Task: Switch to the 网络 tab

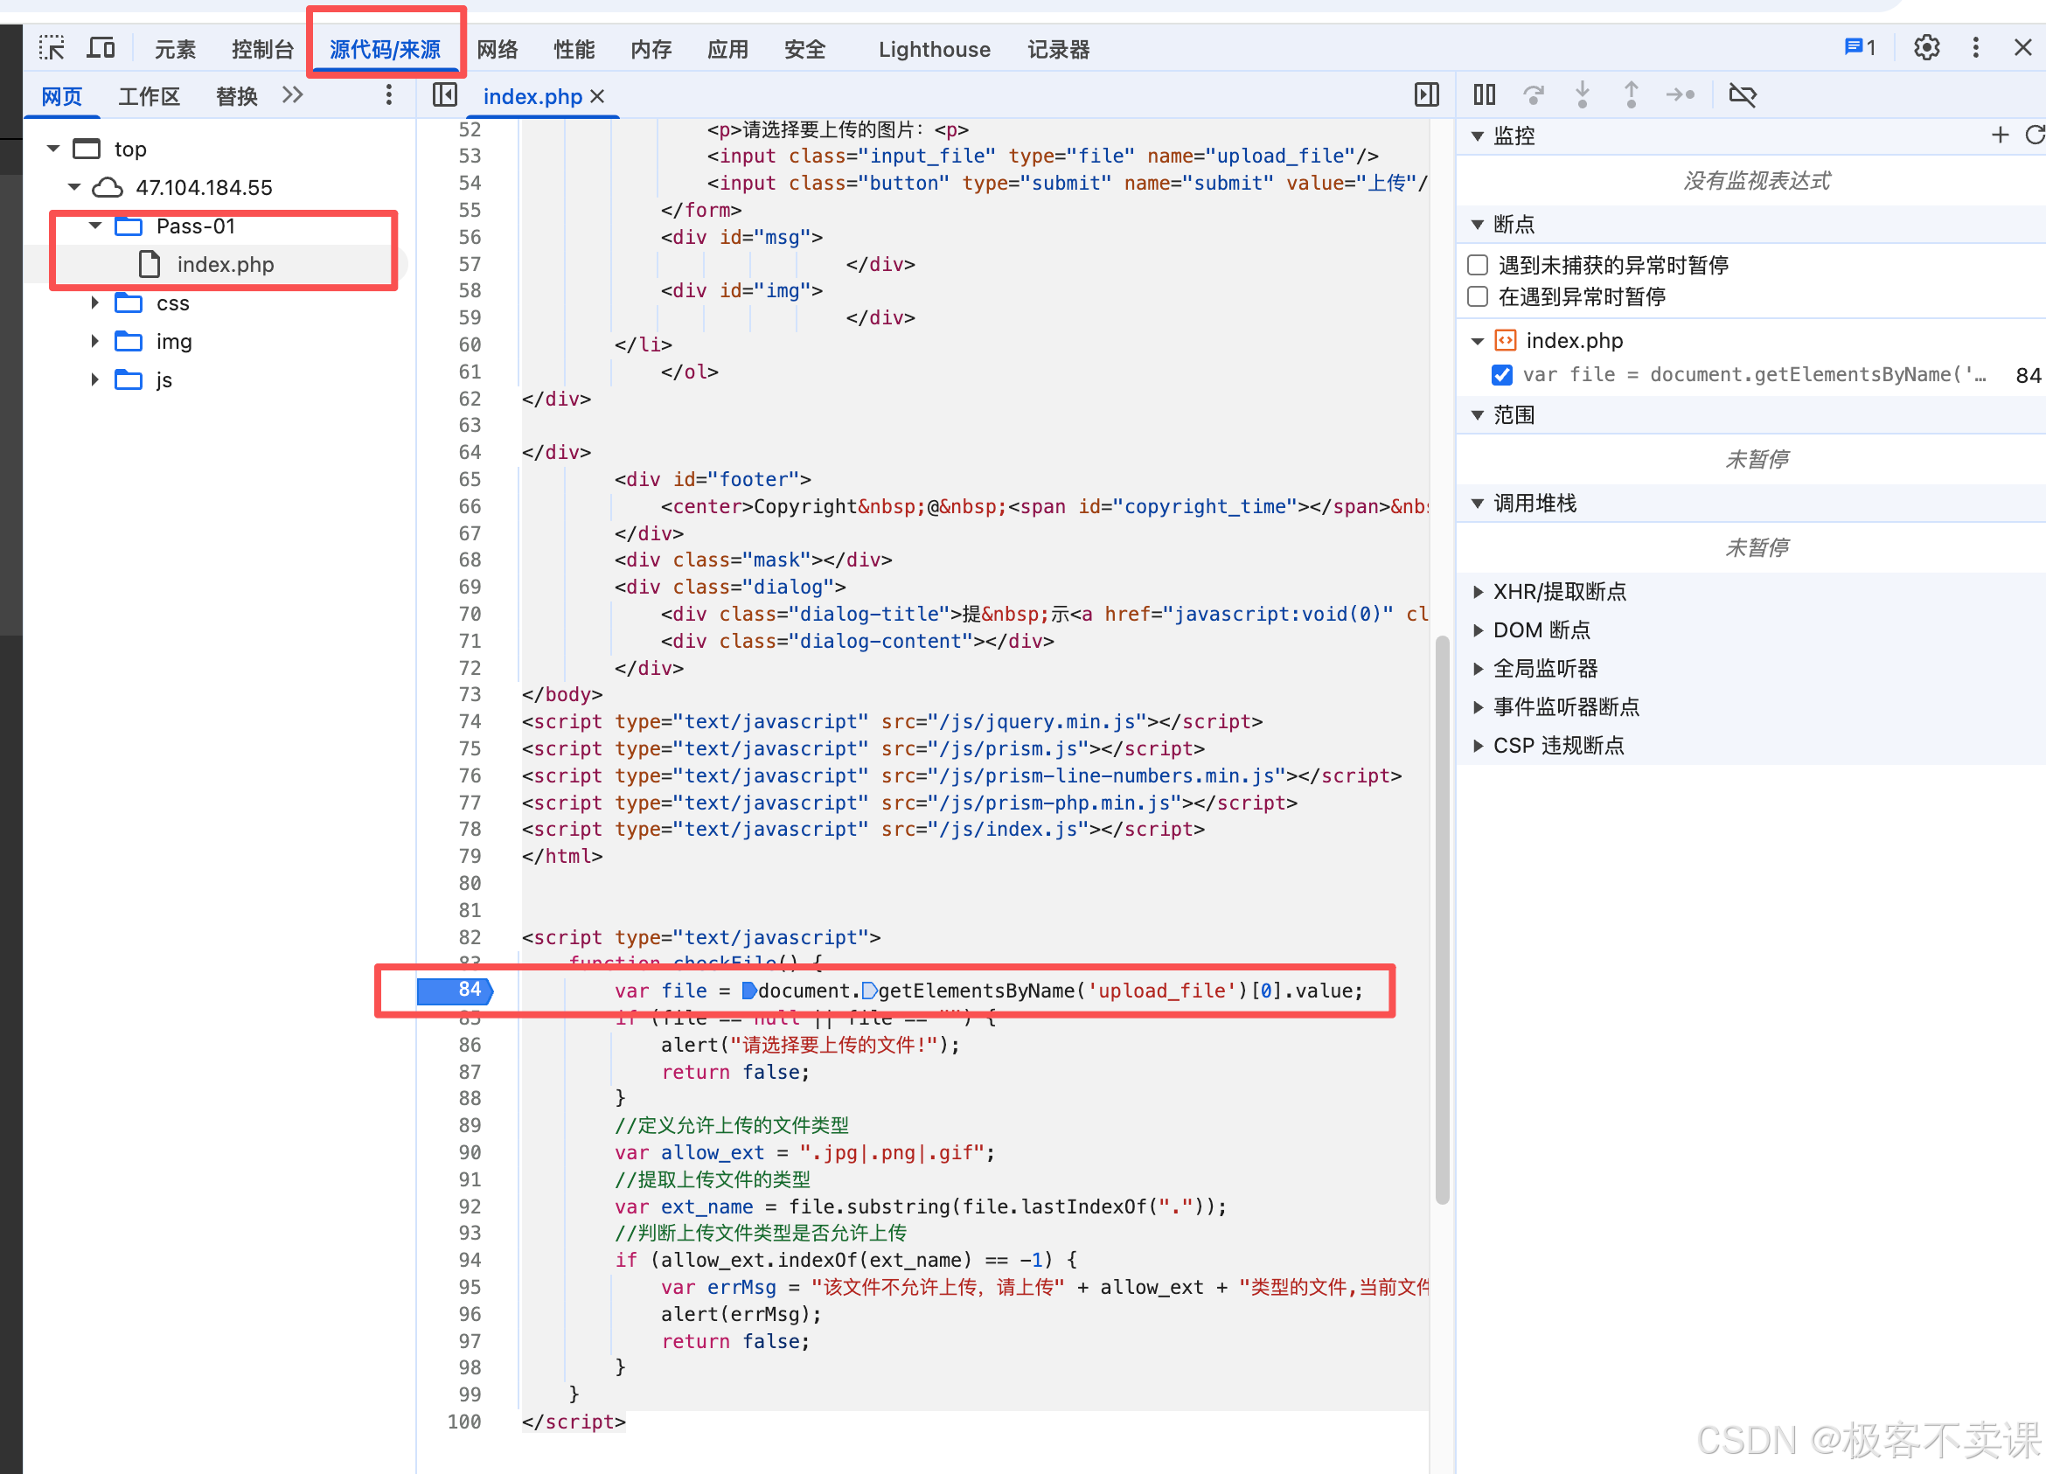Action: 497,50
